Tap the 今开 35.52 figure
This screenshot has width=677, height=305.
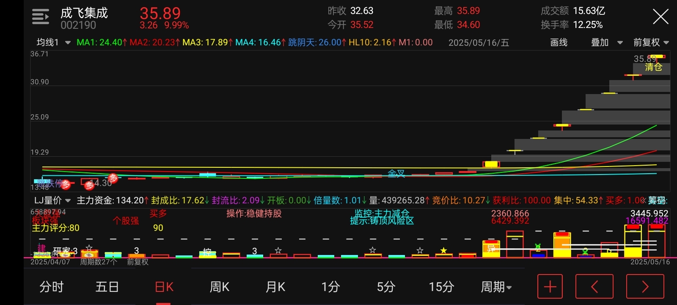click(x=350, y=25)
